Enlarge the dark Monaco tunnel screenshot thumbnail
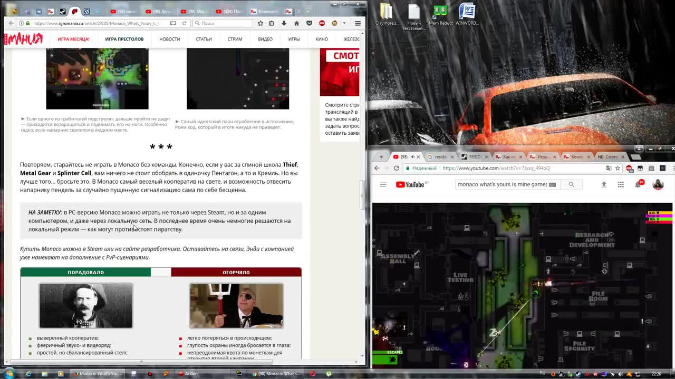The width and height of the screenshot is (675, 379). point(238,78)
